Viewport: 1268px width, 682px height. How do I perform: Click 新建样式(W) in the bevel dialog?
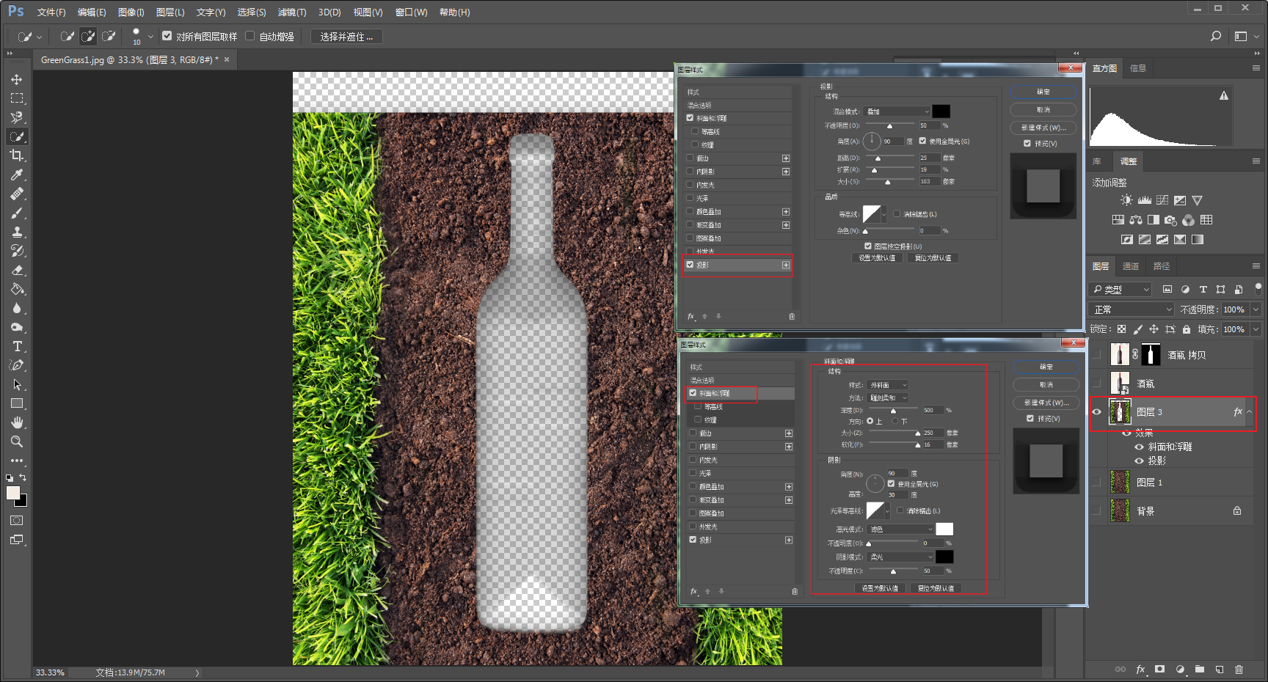pyautogui.click(x=1046, y=403)
